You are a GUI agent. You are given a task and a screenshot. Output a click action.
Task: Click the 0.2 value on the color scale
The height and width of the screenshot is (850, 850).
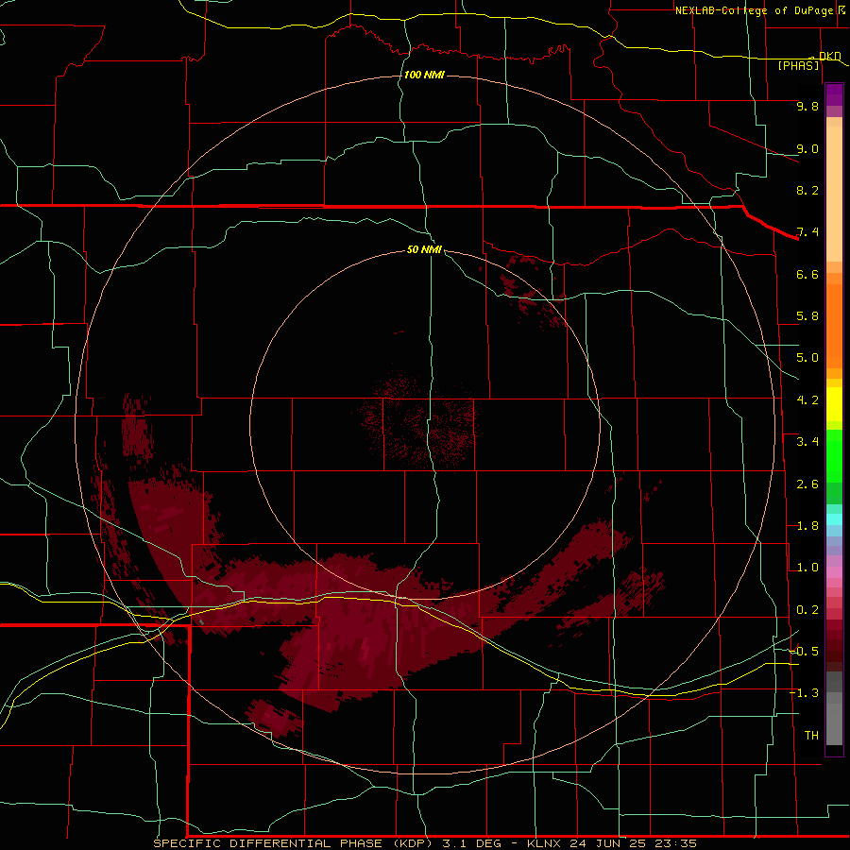807,610
